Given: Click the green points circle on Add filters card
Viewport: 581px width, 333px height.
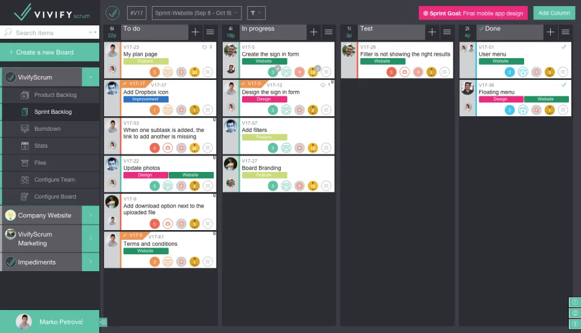Looking at the screenshot, I should 273,148.
